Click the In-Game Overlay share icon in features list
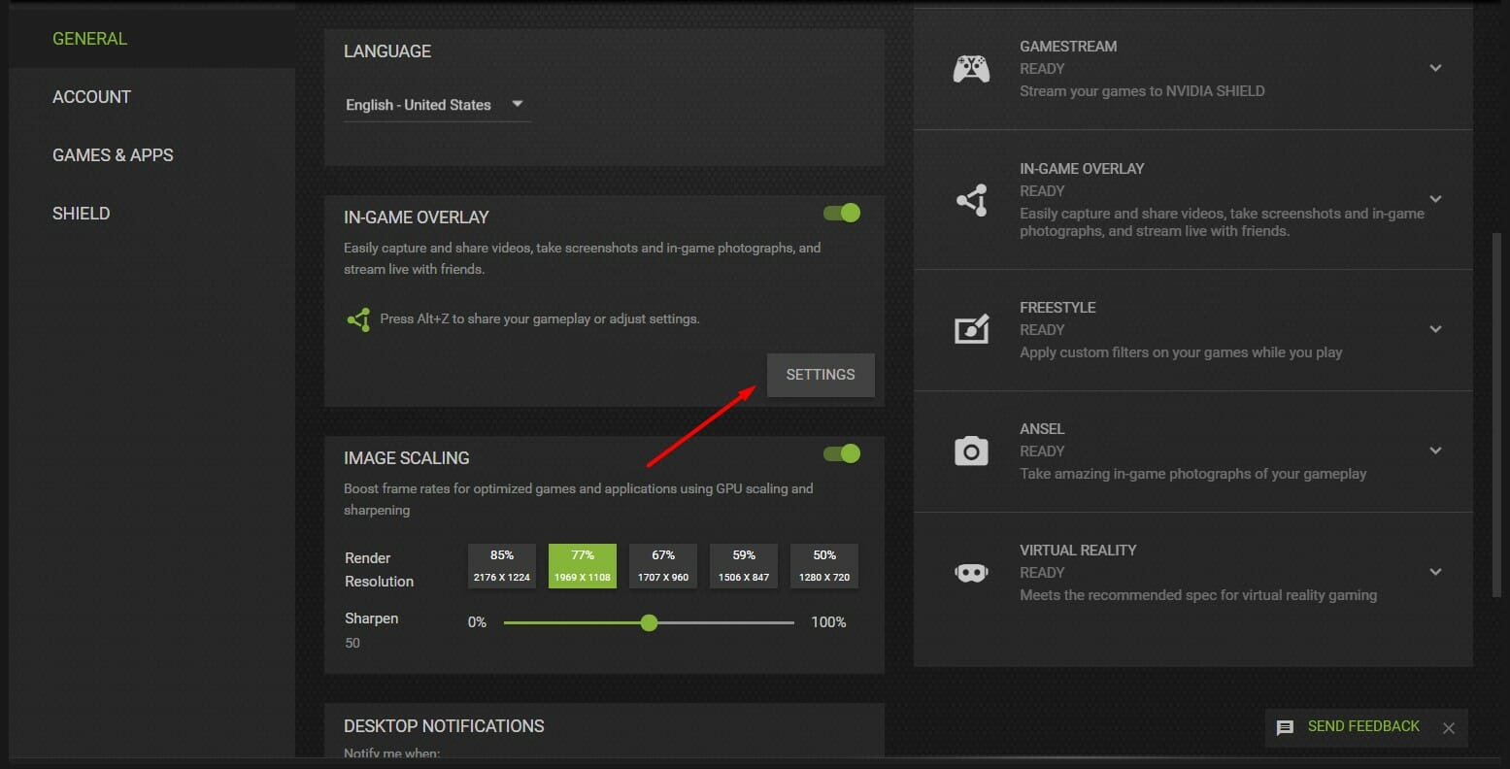1510x769 pixels. coord(971,200)
